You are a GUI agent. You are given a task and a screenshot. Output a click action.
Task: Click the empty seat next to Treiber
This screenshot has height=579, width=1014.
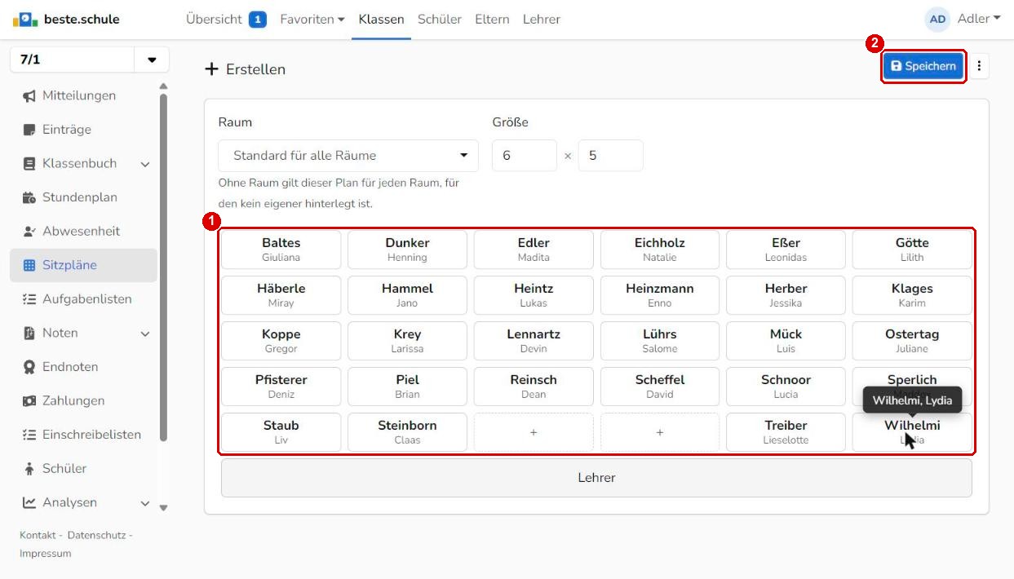pos(660,432)
